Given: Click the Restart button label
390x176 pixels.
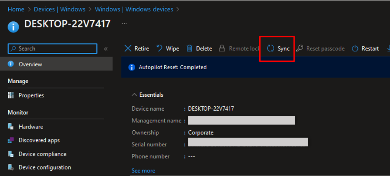Looking at the screenshot, I should click(370, 48).
